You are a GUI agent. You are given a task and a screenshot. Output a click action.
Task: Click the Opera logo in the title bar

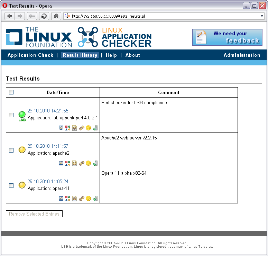click(x=5, y=6)
